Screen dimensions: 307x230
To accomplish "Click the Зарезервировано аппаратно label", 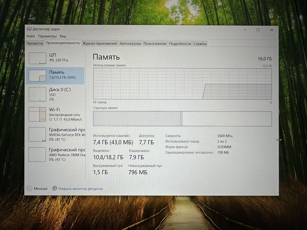I will (190, 152).
